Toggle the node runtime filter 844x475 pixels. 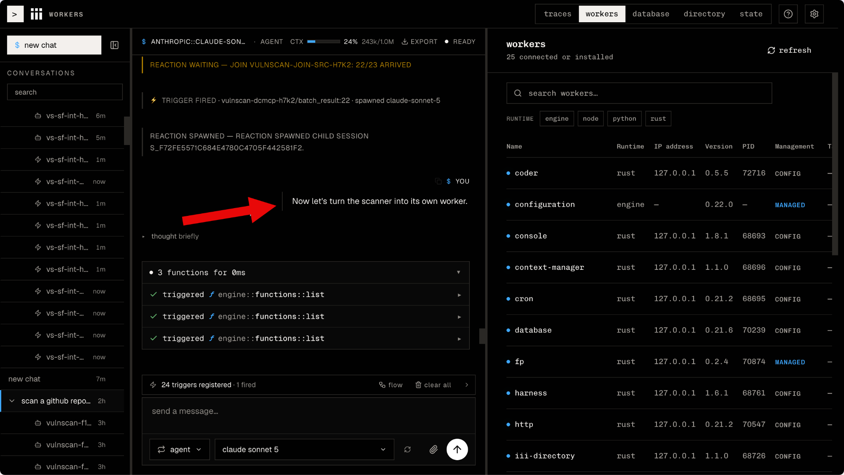coord(591,119)
